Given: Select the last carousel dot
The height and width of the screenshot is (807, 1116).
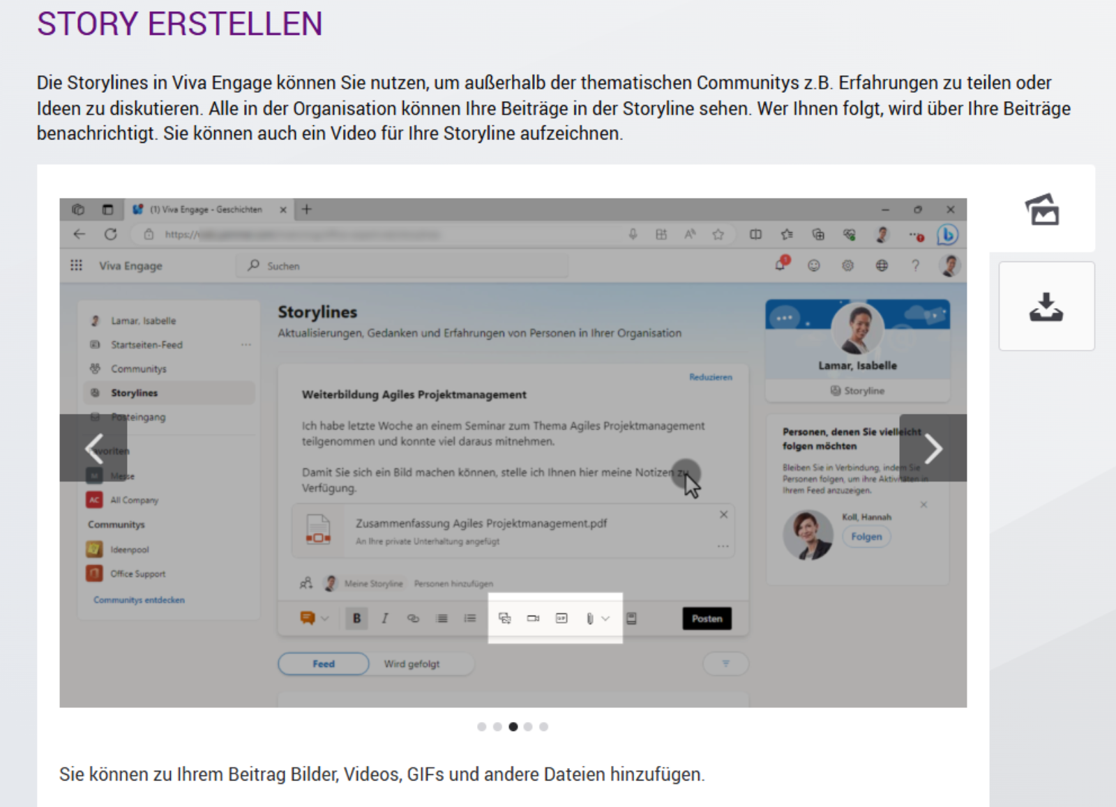Looking at the screenshot, I should pyautogui.click(x=544, y=727).
